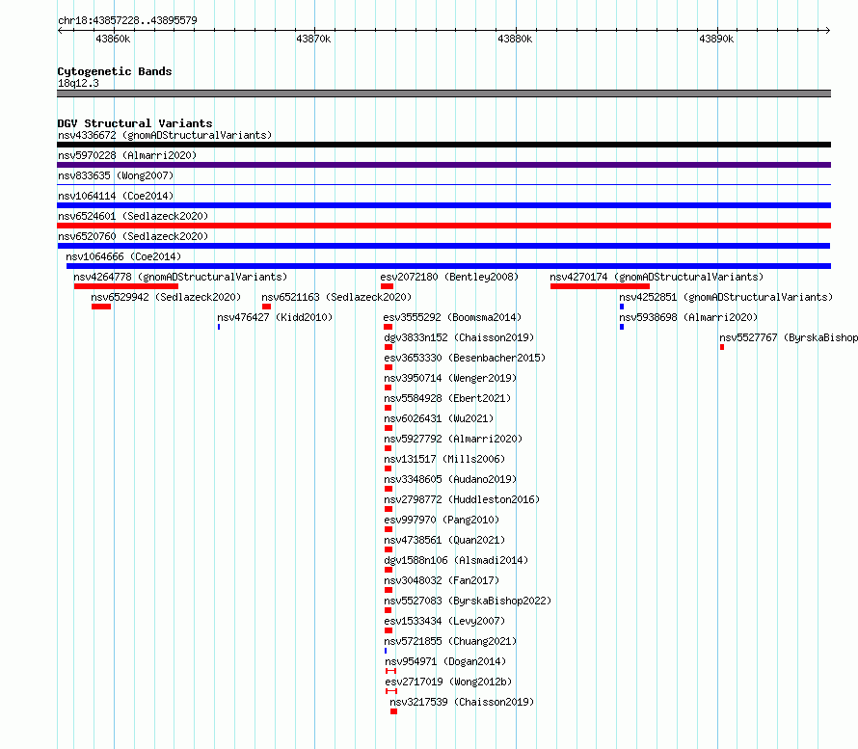Click red glyph under nsv5527767
This screenshot has width=858, height=749.
[x=722, y=347]
